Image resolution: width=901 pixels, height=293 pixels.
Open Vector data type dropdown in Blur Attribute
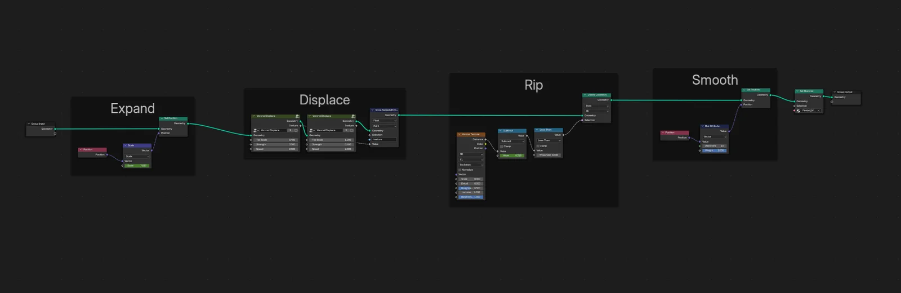click(x=714, y=136)
